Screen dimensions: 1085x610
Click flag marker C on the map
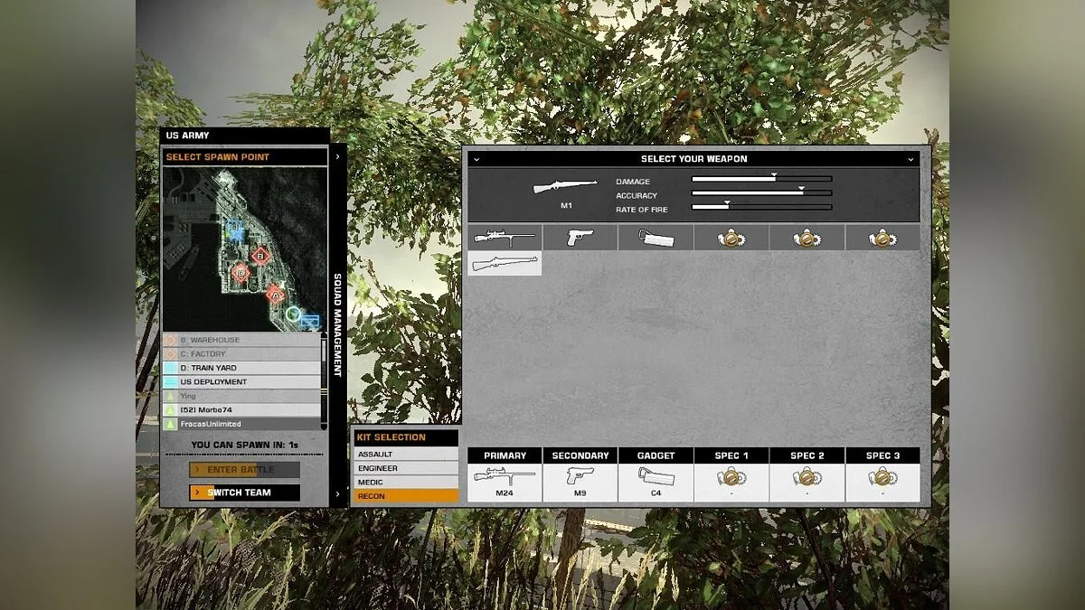(241, 271)
